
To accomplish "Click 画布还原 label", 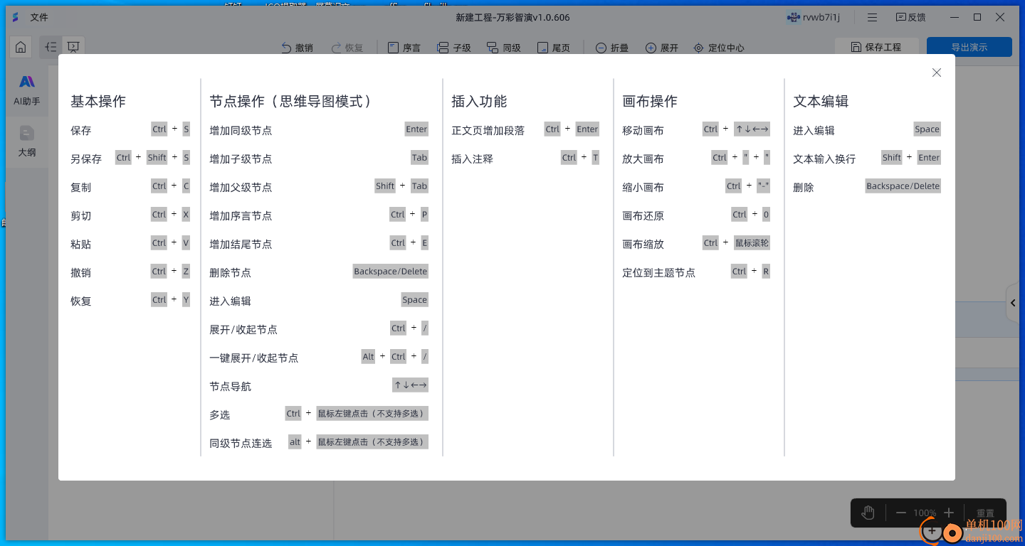I will pos(643,215).
